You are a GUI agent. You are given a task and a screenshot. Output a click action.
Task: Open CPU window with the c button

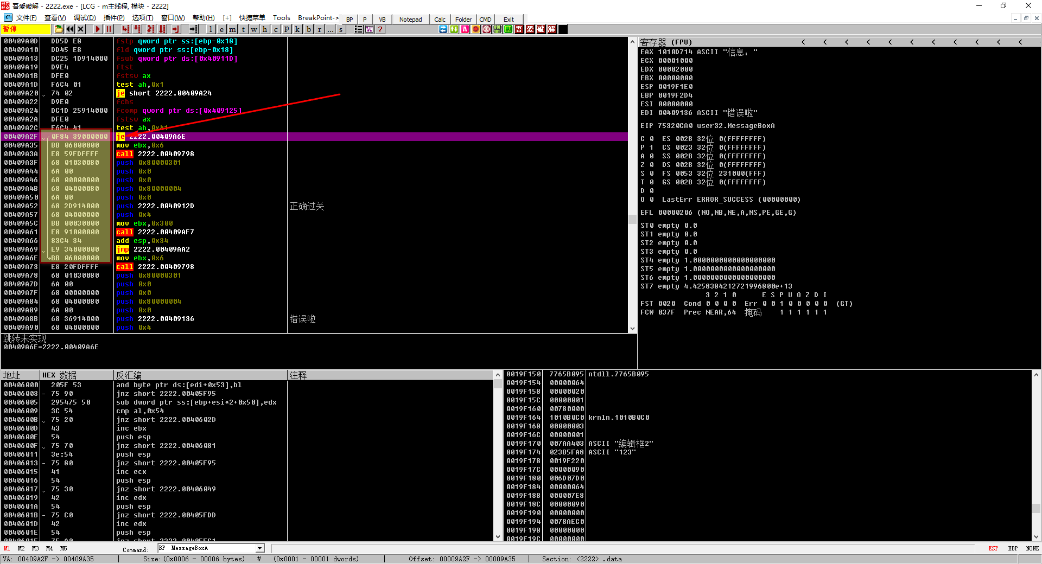[x=275, y=29]
